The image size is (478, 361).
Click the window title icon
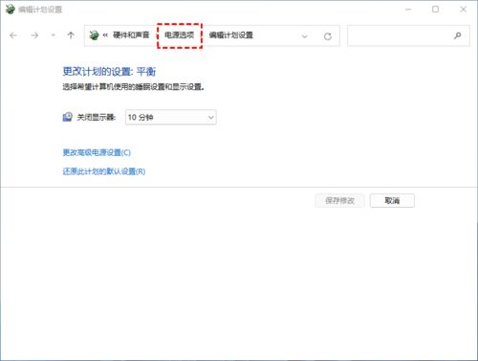point(11,10)
